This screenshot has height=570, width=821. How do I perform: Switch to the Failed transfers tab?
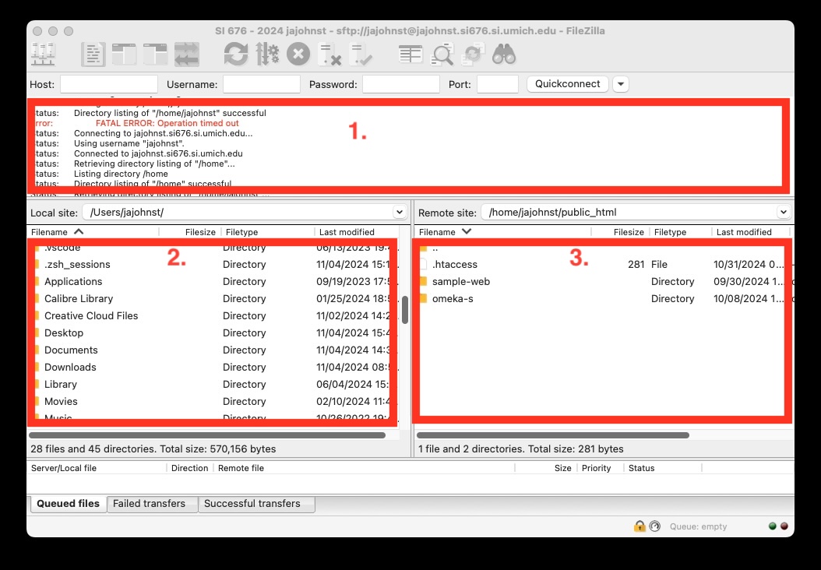(149, 504)
